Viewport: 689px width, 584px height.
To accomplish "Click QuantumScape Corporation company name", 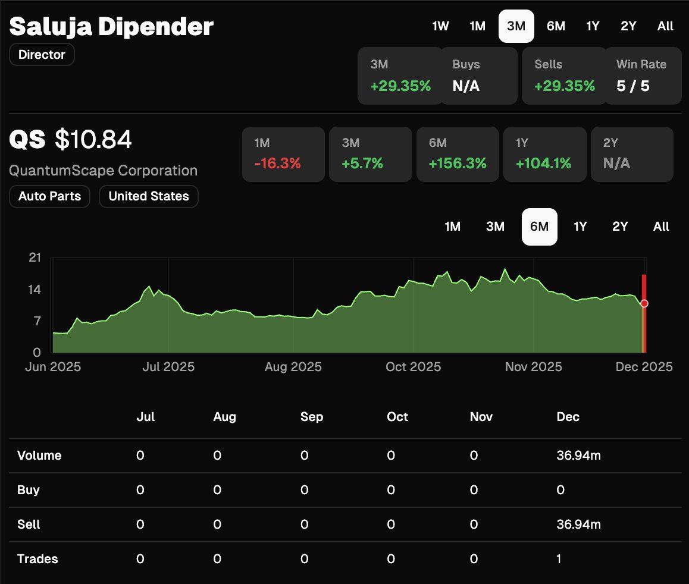I will point(104,170).
